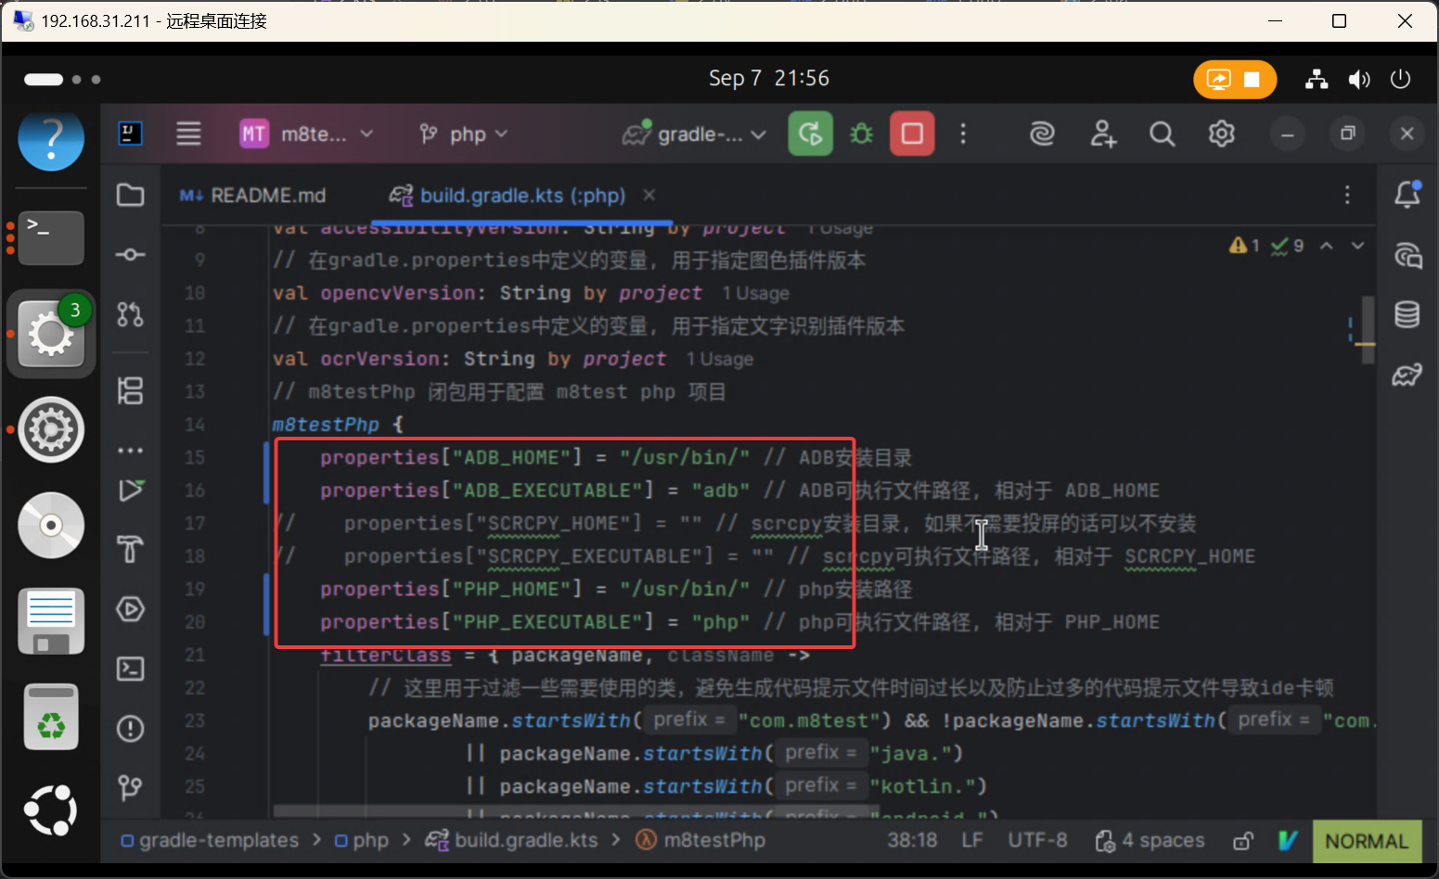Viewport: 1439px width, 879px height.
Task: Open the Ubuntu dock Help icon
Action: click(x=51, y=139)
